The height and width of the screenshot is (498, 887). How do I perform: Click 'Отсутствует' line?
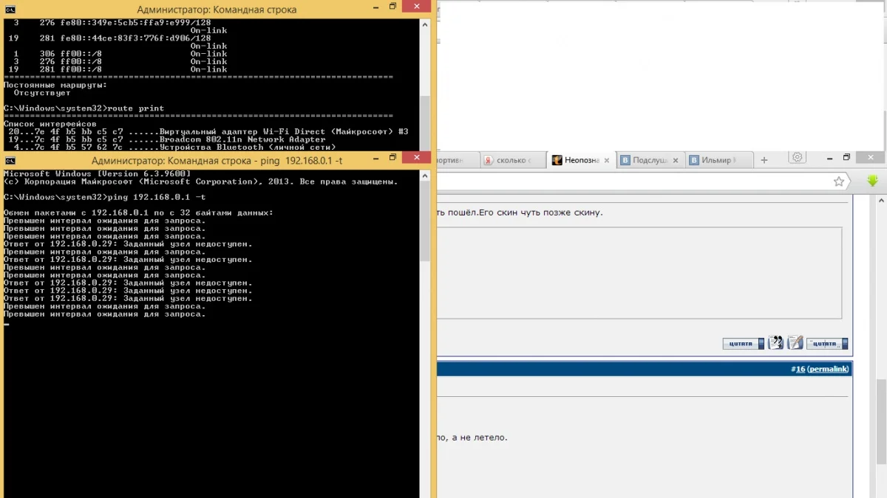[42, 93]
